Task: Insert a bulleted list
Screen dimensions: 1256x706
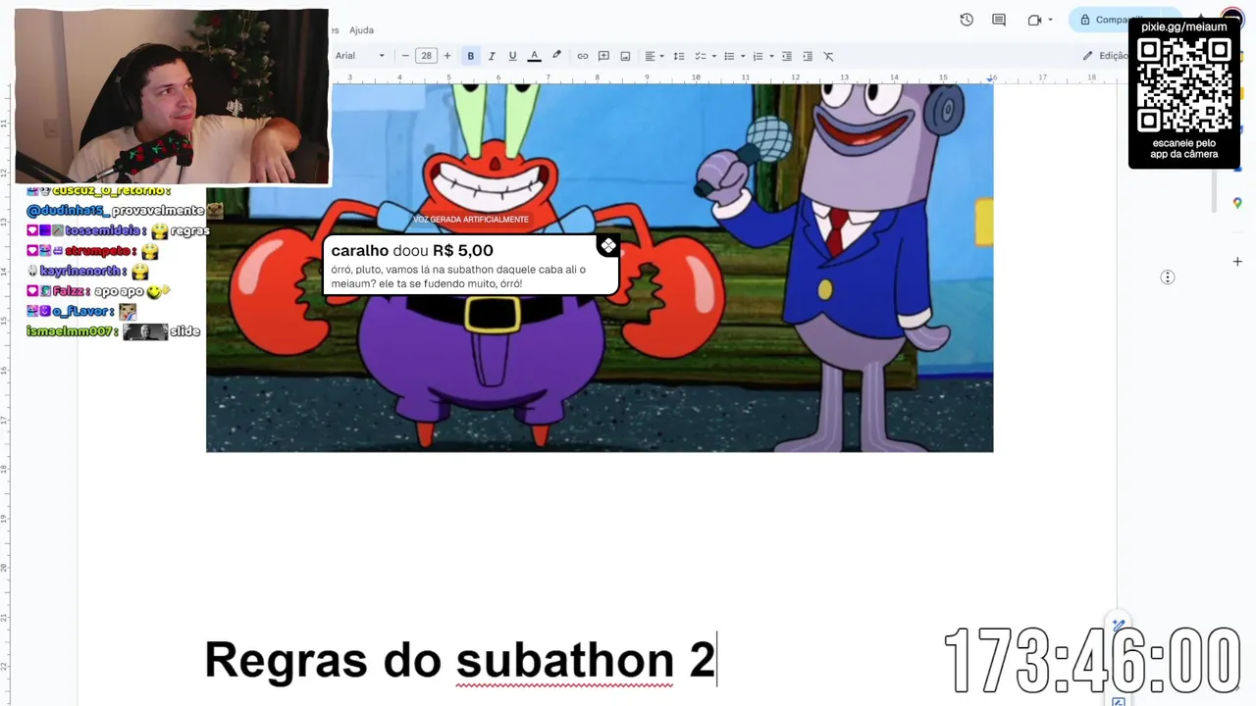Action: pos(729,56)
